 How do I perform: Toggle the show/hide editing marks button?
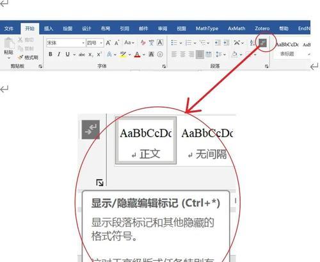[x=262, y=43]
